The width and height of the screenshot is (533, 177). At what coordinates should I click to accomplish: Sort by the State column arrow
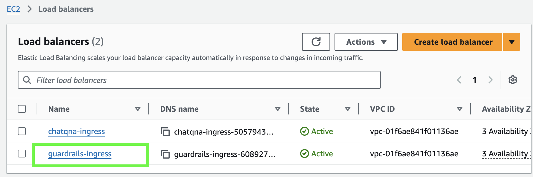click(x=348, y=109)
